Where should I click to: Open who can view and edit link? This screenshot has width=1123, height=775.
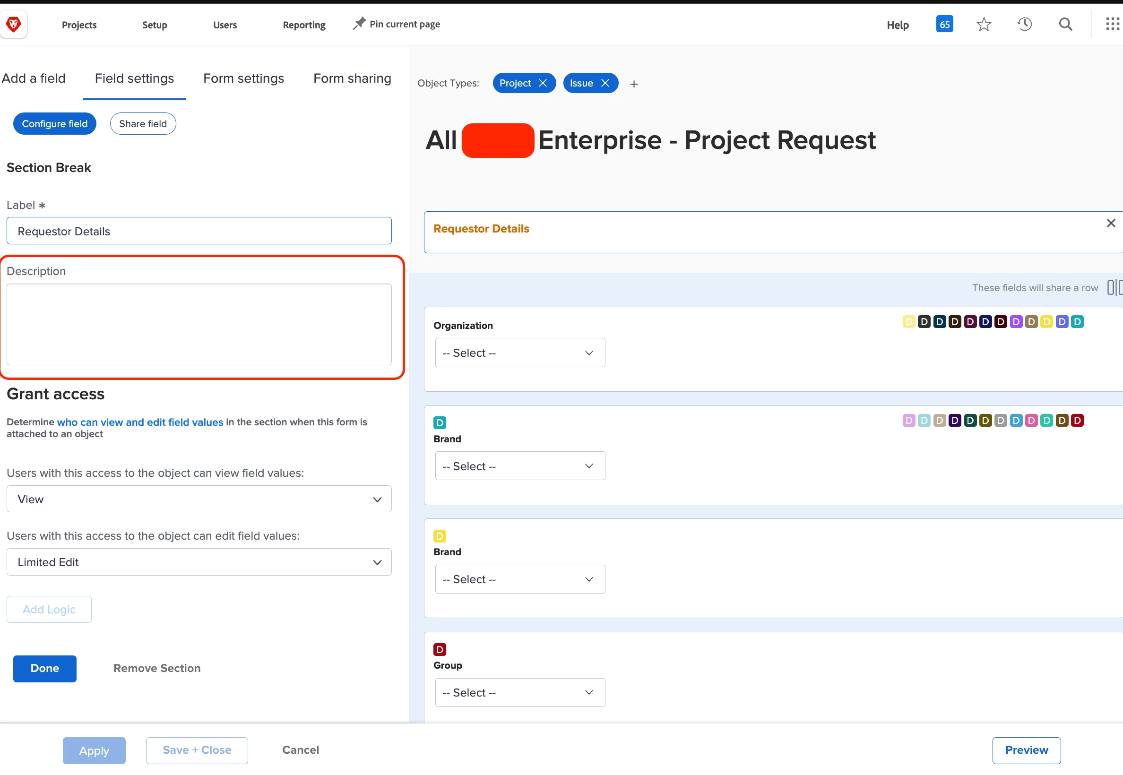pos(140,422)
